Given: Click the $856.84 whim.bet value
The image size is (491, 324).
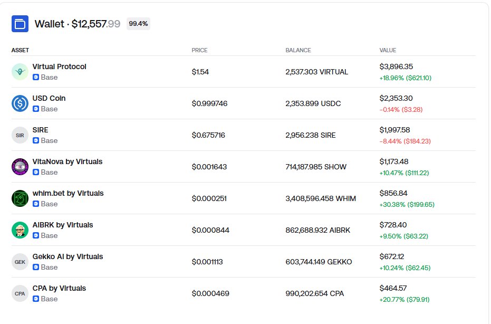Looking at the screenshot, I should tap(393, 193).
